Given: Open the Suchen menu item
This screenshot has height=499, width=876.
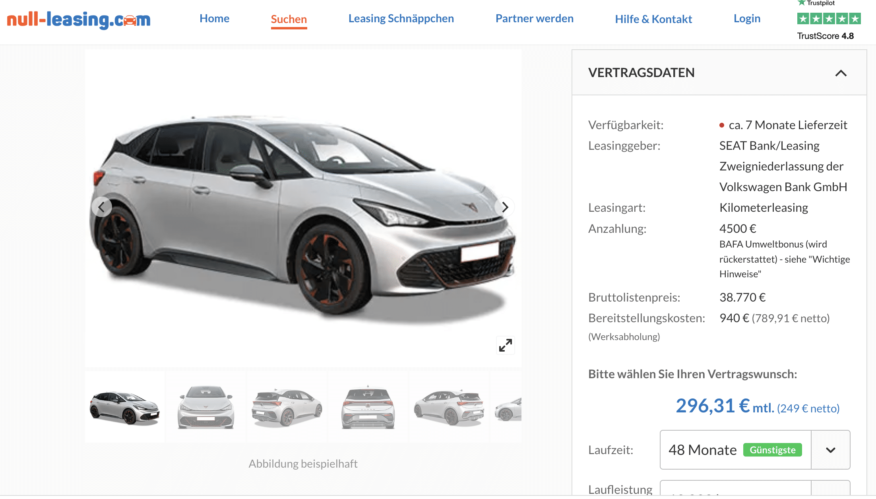Looking at the screenshot, I should point(289,19).
